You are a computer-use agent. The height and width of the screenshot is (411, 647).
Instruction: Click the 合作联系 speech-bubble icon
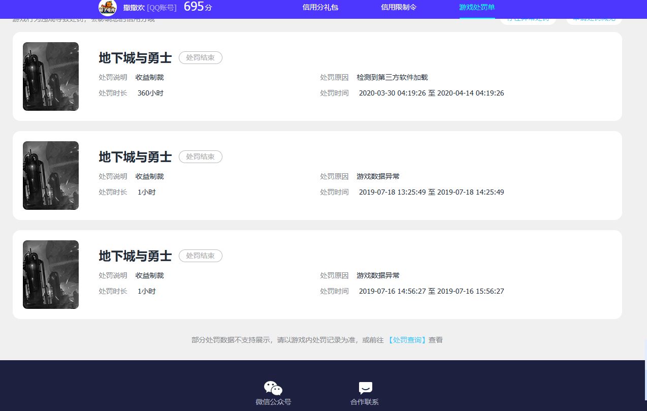pyautogui.click(x=365, y=387)
